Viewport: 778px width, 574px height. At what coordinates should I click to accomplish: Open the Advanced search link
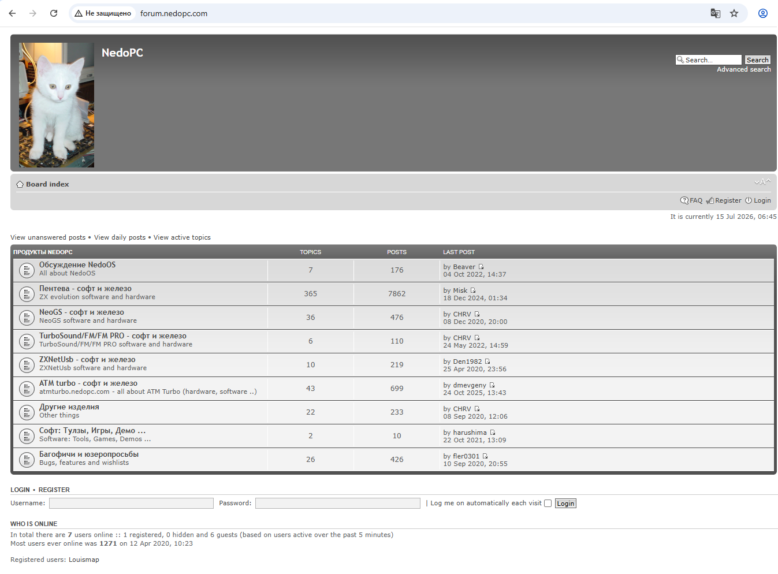(744, 69)
